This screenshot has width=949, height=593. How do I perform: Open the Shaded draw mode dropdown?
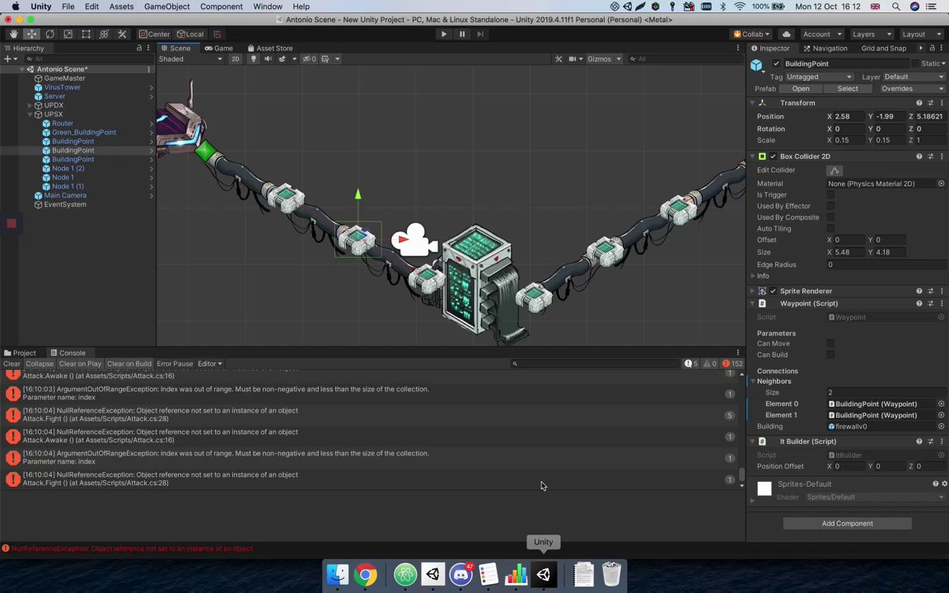coord(190,58)
